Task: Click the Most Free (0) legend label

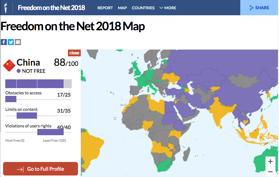Action: [15, 140]
